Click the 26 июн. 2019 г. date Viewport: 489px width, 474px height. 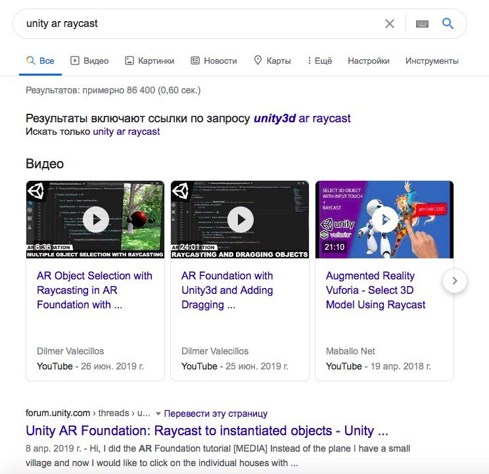click(112, 366)
